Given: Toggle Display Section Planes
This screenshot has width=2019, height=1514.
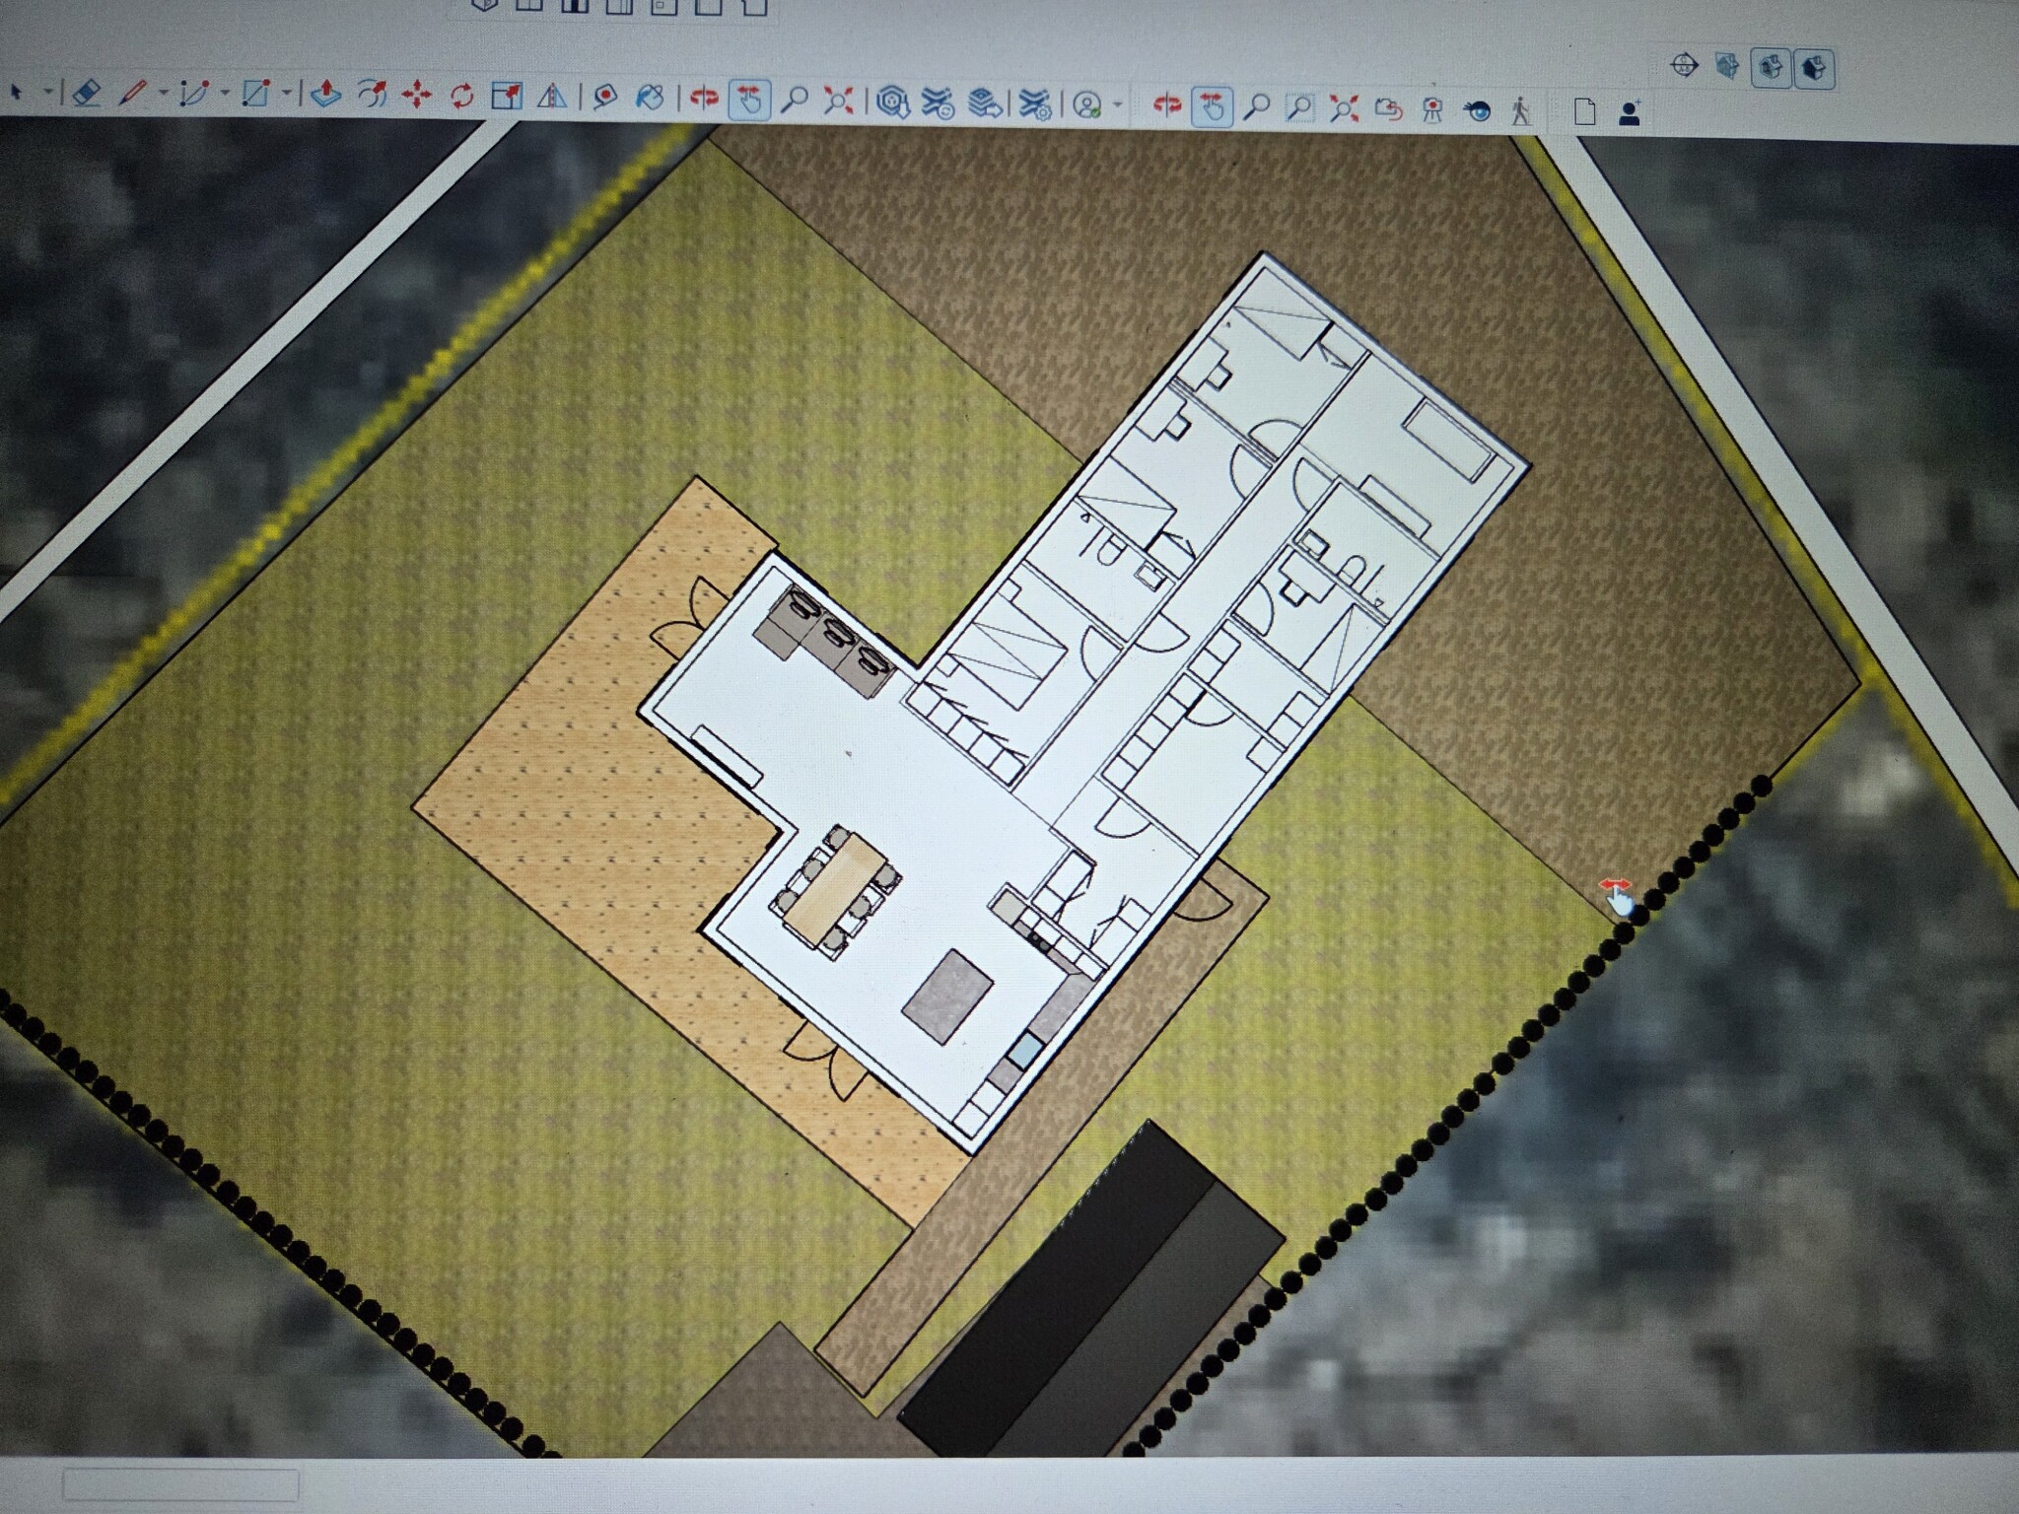Looking at the screenshot, I should 1727,66.
